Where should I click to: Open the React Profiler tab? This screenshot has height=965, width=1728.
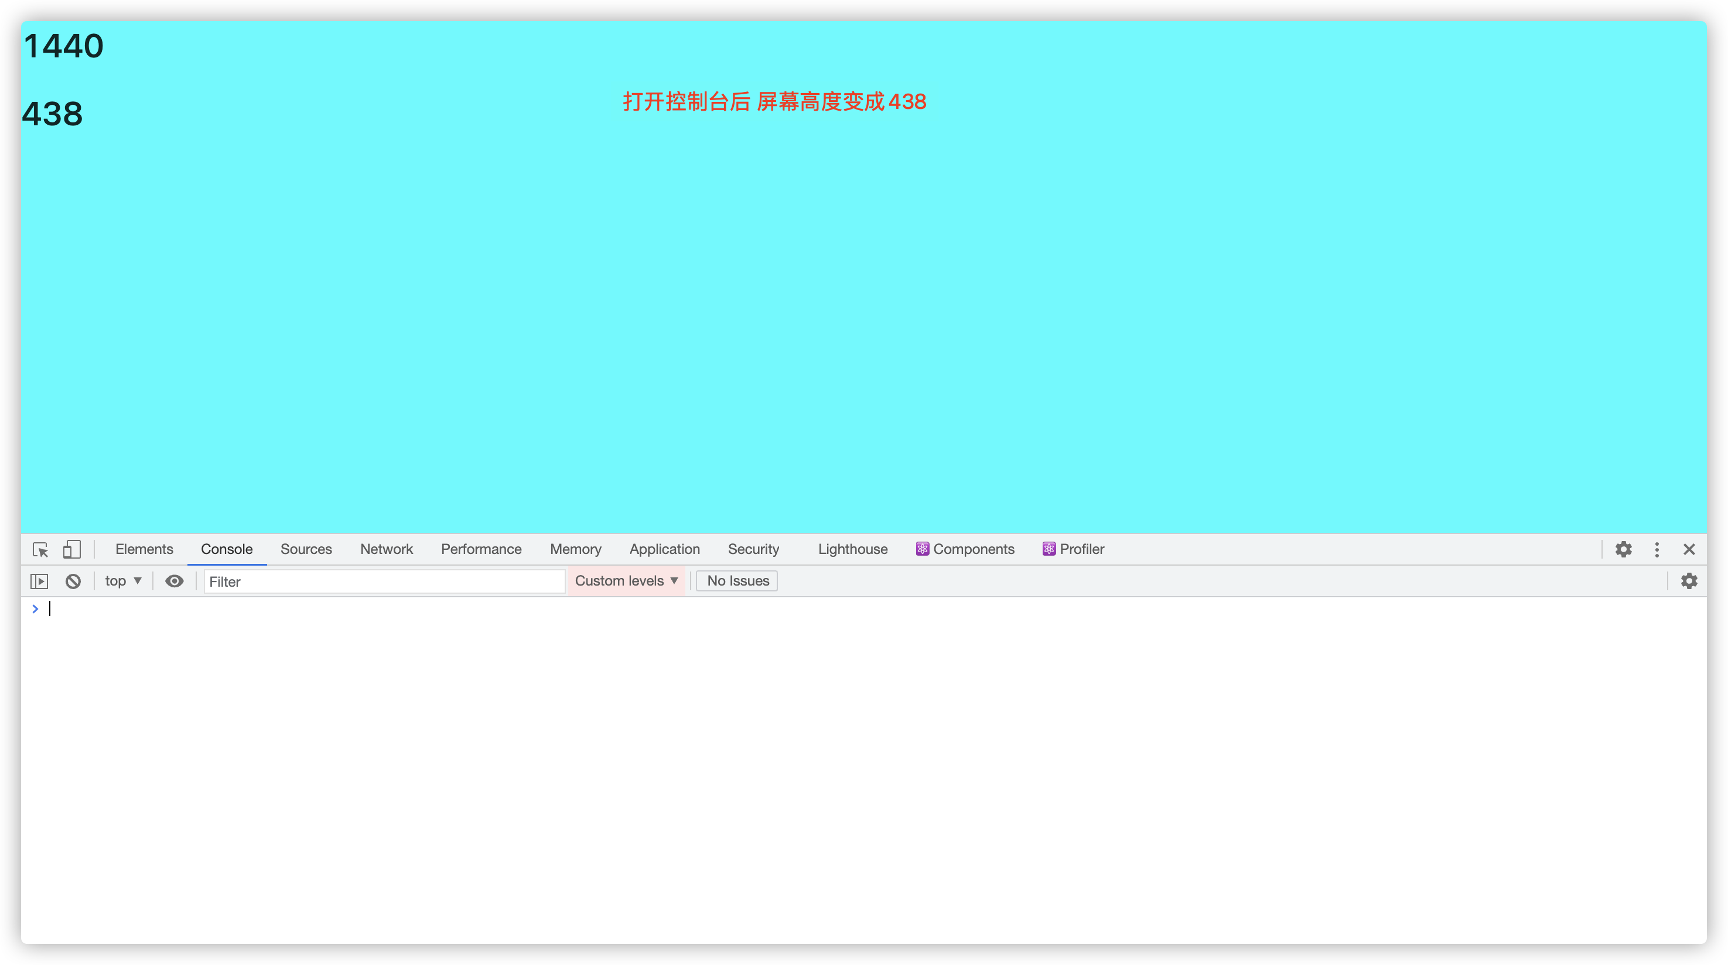click(1074, 549)
